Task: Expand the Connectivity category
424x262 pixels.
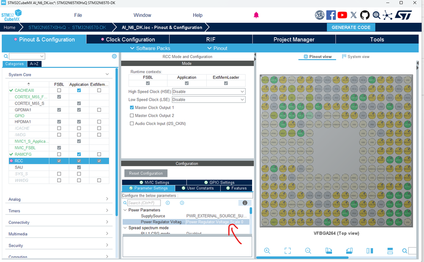Action: point(107,222)
